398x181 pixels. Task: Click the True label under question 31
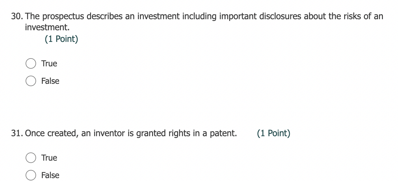49,158
